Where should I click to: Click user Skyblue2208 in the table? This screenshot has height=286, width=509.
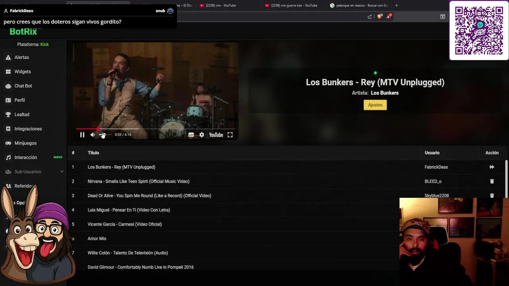coord(437,196)
